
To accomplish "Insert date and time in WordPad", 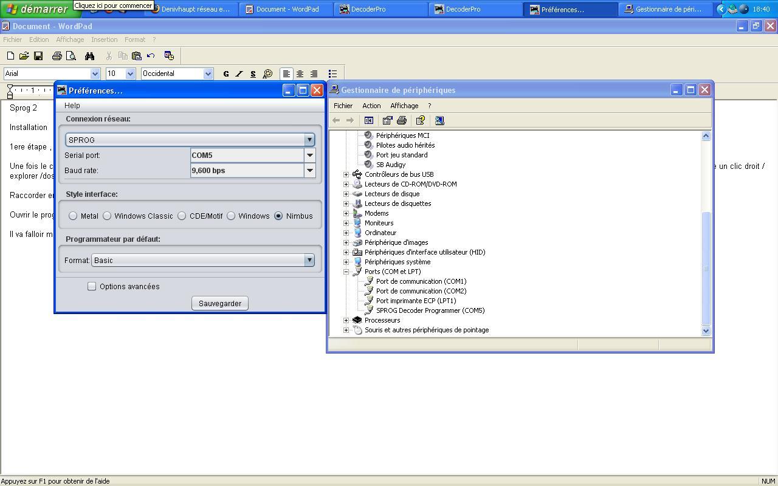I will click(169, 56).
